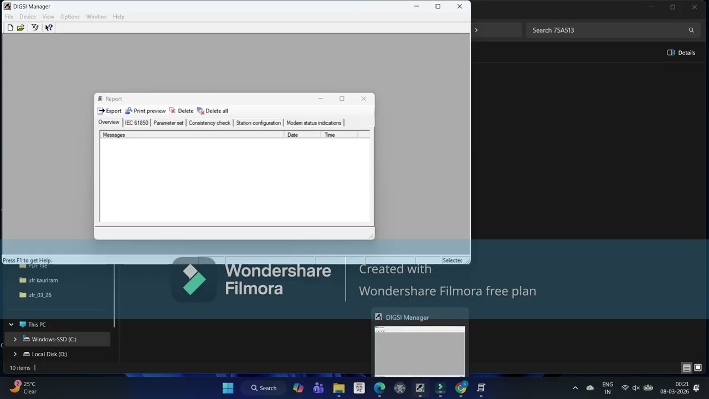Click the context help arrow-question icon

(49, 28)
